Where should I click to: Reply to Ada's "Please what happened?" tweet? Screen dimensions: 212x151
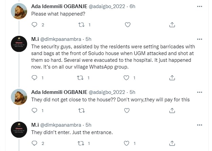[x=34, y=25]
